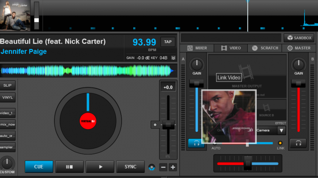The image size is (318, 178).
Task: Toggle deck B headphone cue
Action: [299, 143]
